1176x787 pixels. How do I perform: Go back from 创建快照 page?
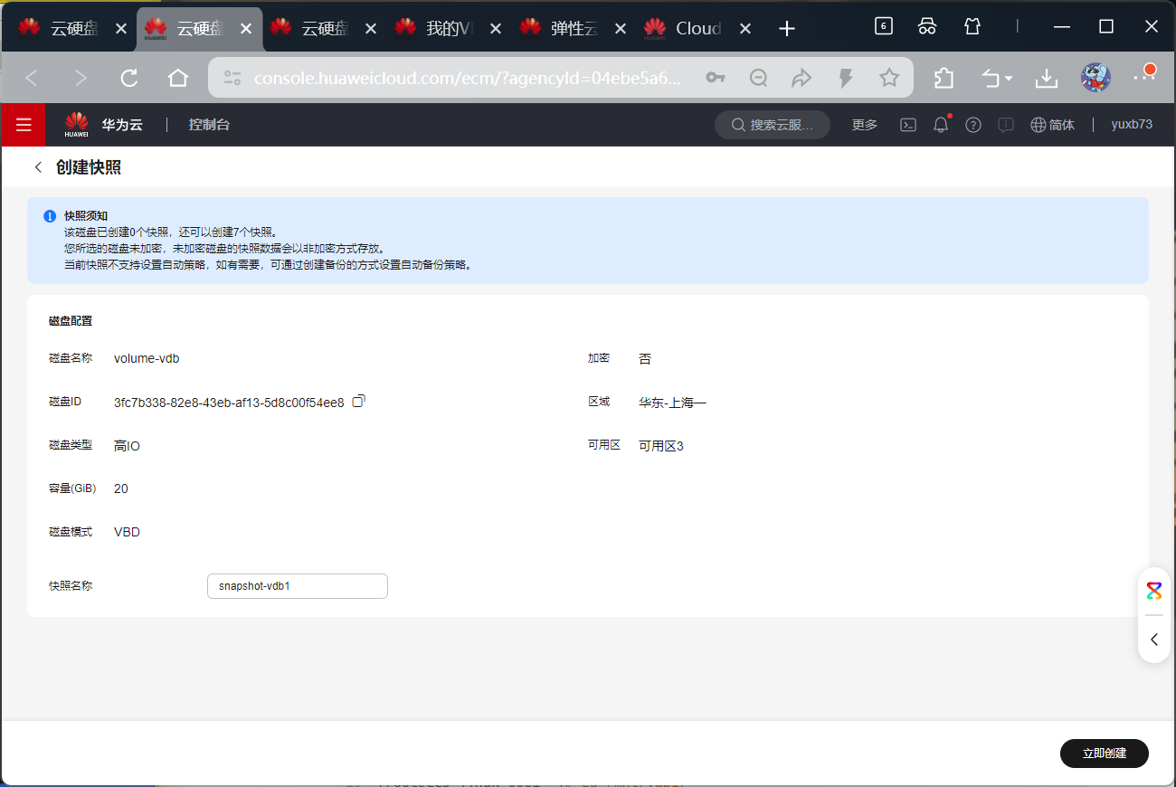point(38,167)
